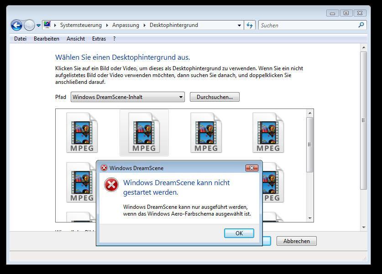Select the first MPEG video in second row

click(x=81, y=182)
